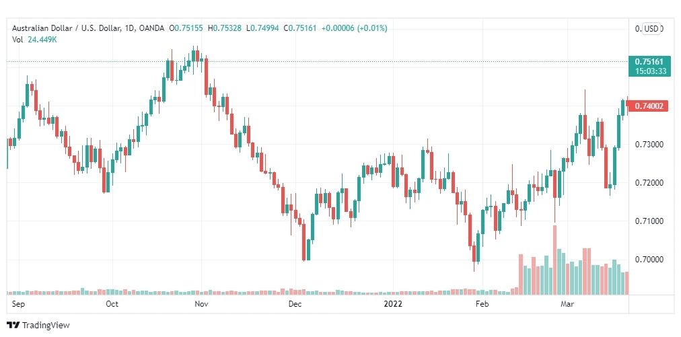The width and height of the screenshot is (681, 337).
Task: Open the USD currency selector
Action: 651,29
